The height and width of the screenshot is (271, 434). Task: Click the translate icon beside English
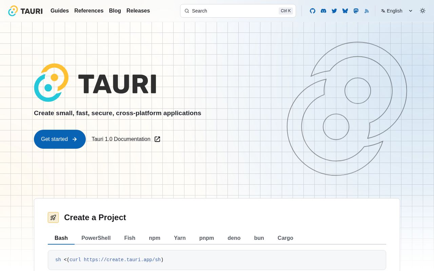coord(383,11)
